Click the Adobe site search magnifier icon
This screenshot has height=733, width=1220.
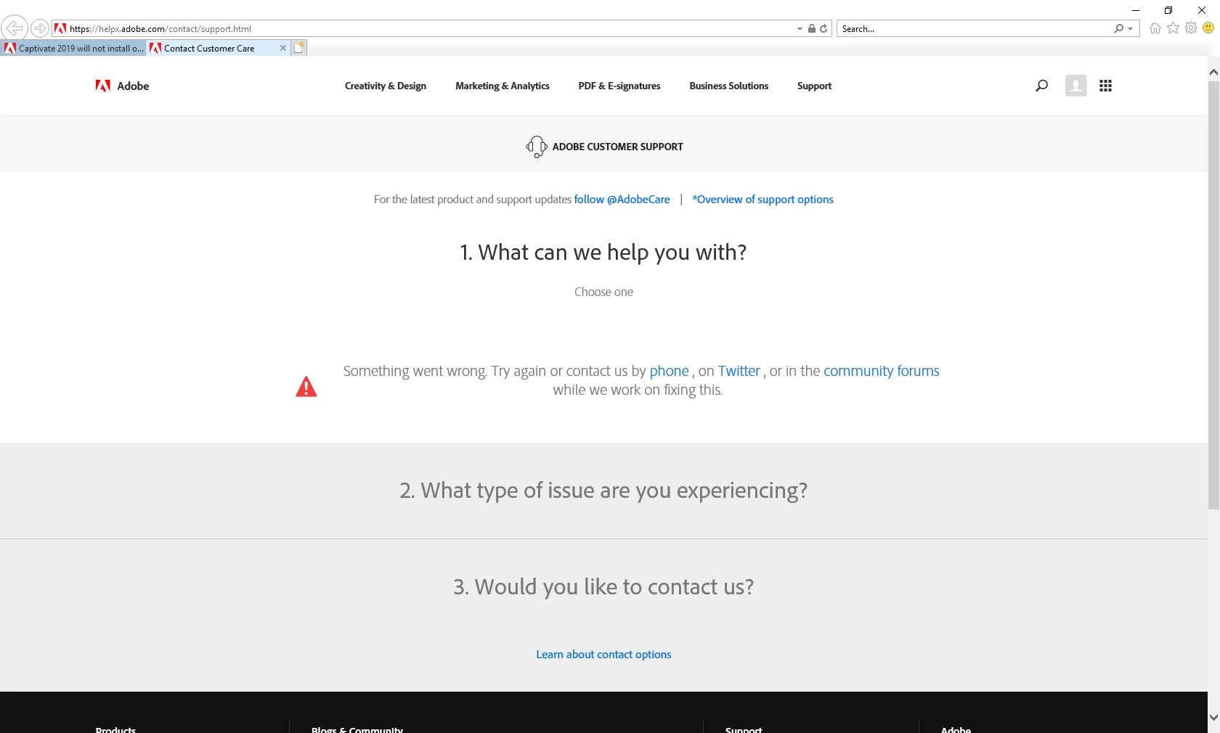pos(1041,86)
